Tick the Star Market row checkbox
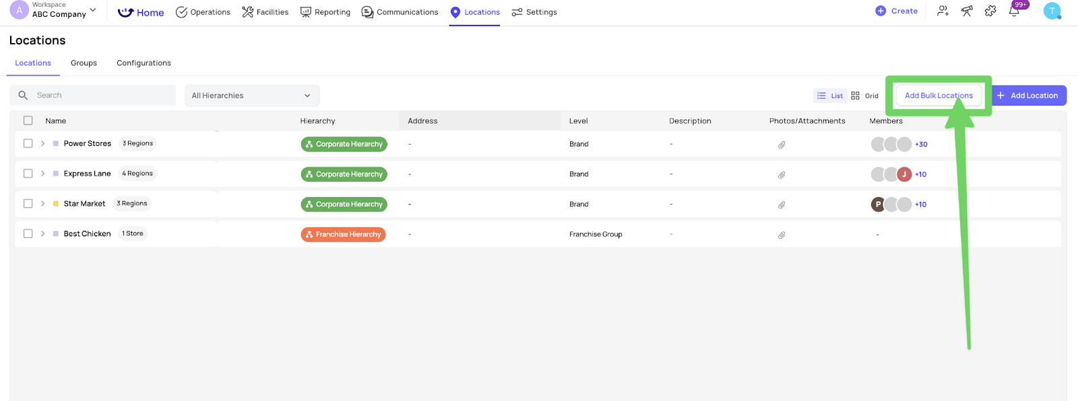 tap(28, 203)
